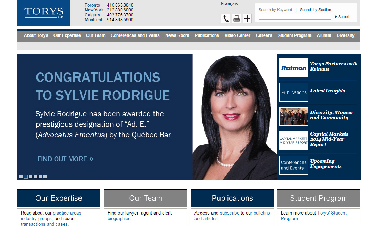The image size is (382, 226).
Task: Click the plus share icon
Action: [x=247, y=18]
